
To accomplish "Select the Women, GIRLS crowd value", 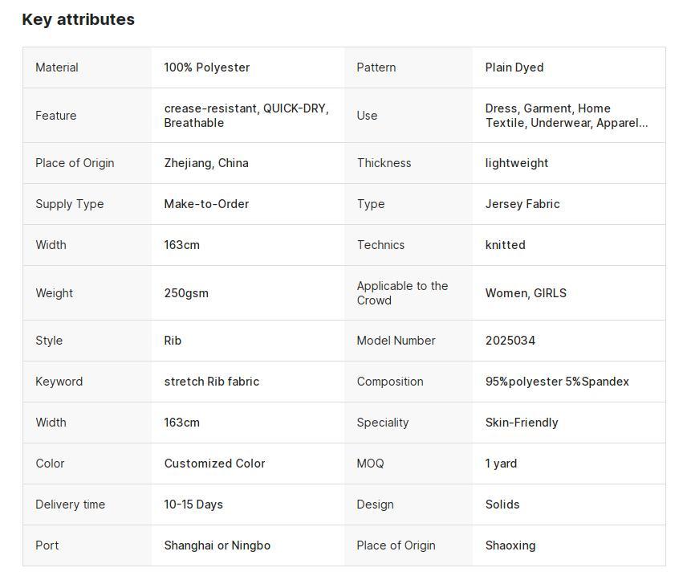I will [526, 293].
